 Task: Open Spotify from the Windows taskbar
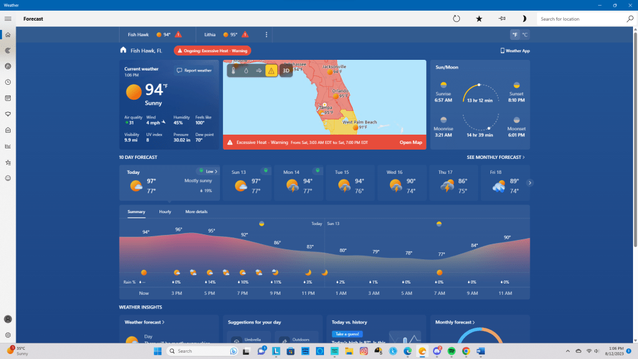[452, 352]
